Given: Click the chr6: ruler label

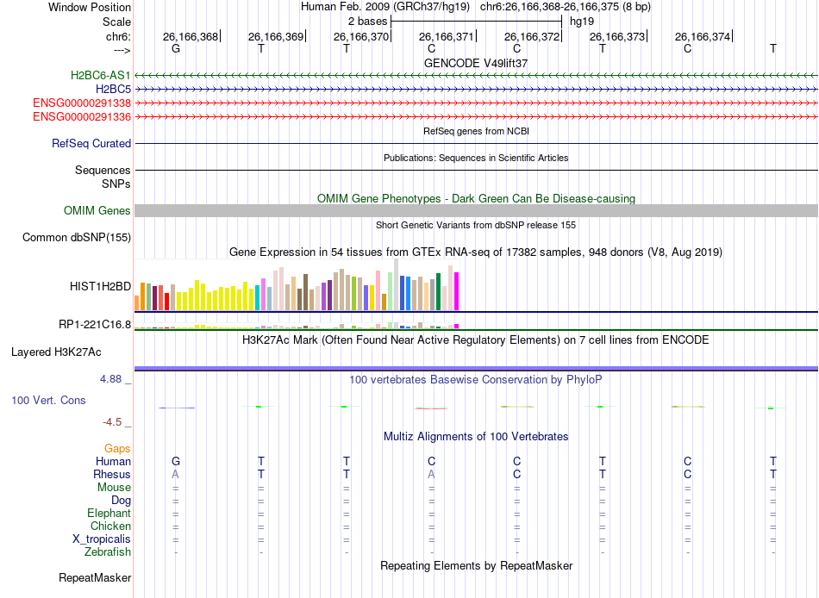Looking at the screenshot, I should pos(118,36).
